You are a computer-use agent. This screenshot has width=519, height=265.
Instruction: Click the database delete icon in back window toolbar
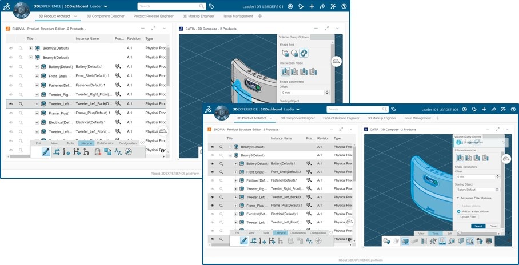point(98,152)
